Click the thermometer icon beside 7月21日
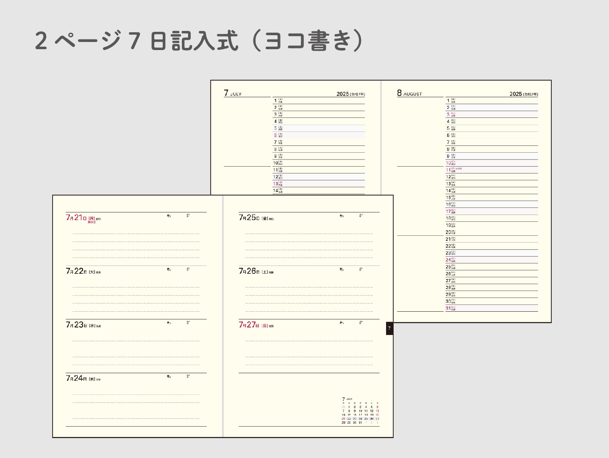 click(x=188, y=215)
